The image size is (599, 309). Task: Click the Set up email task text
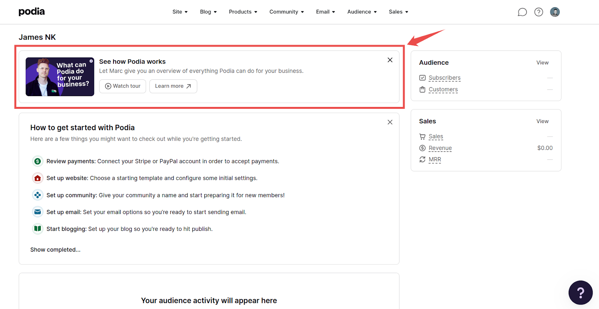tap(146, 212)
